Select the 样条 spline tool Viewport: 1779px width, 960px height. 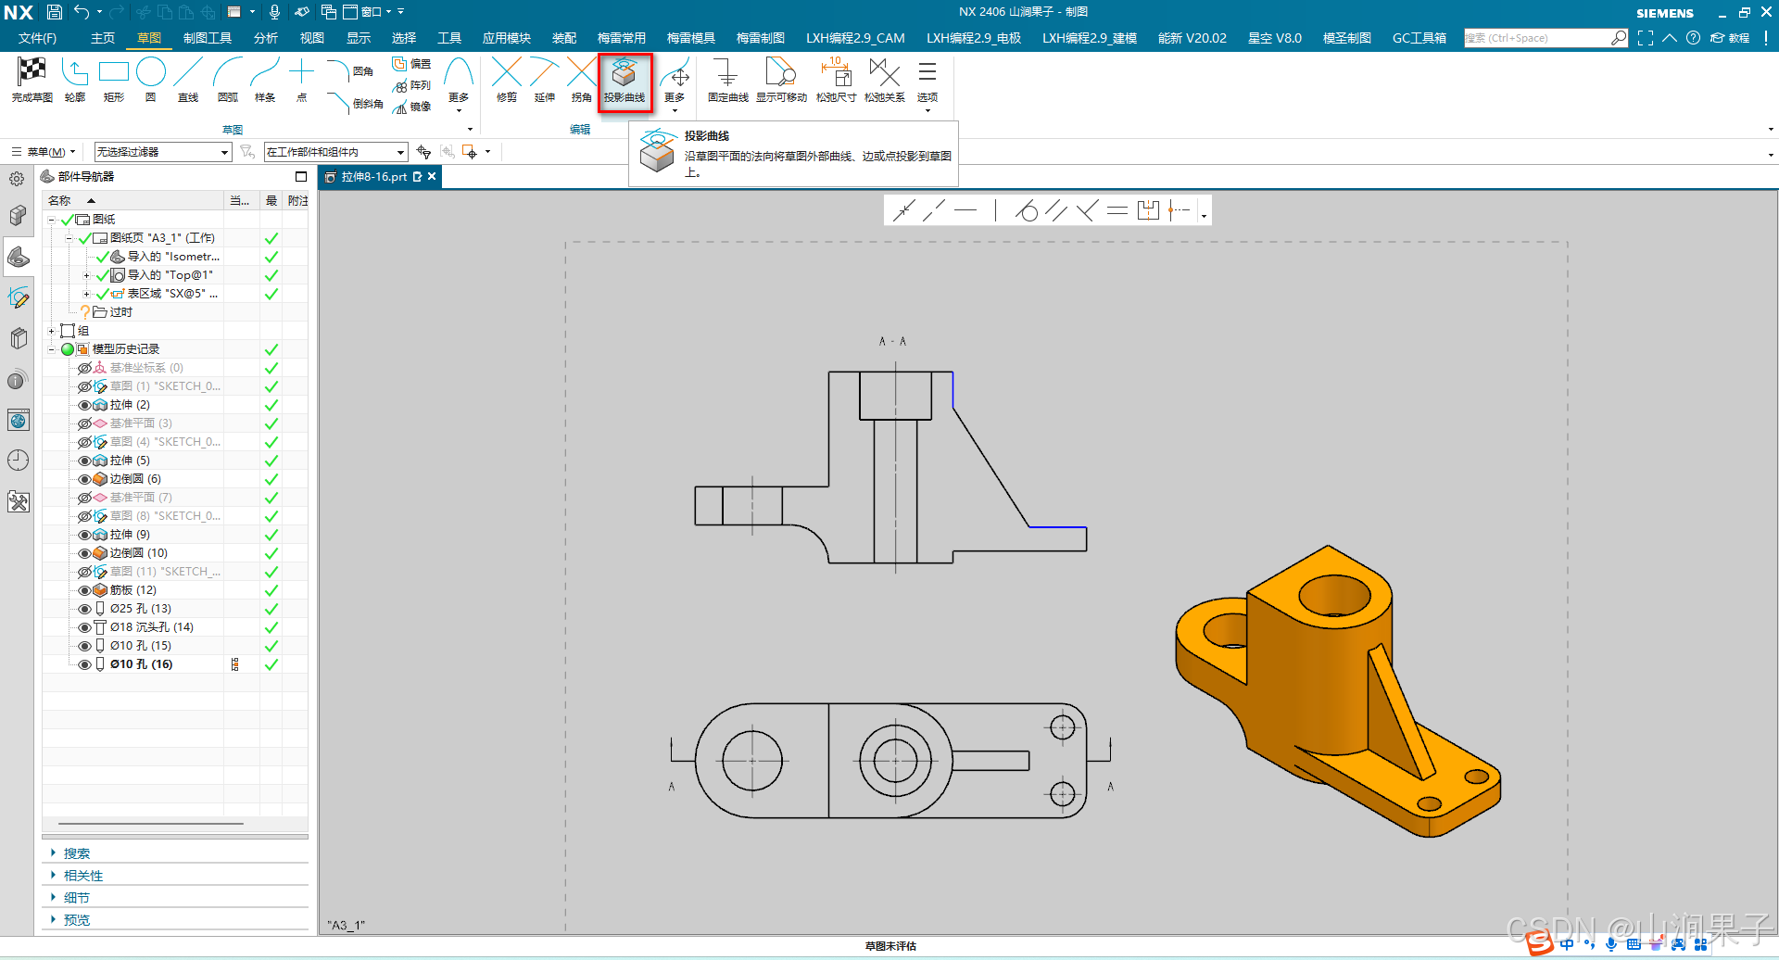(x=265, y=79)
